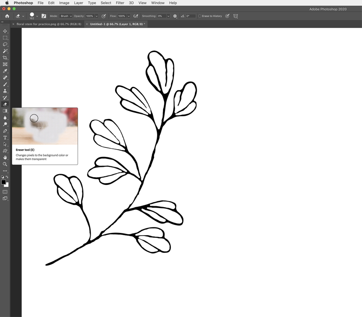This screenshot has width=362, height=317.
Task: Open the eraser Mode dropdown
Action: (x=66, y=16)
